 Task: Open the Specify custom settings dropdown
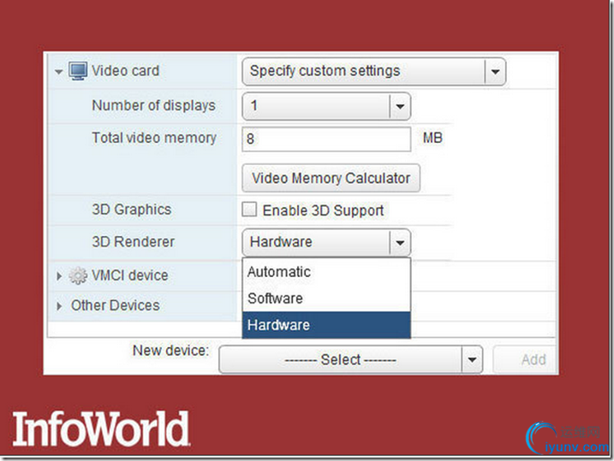[374, 72]
